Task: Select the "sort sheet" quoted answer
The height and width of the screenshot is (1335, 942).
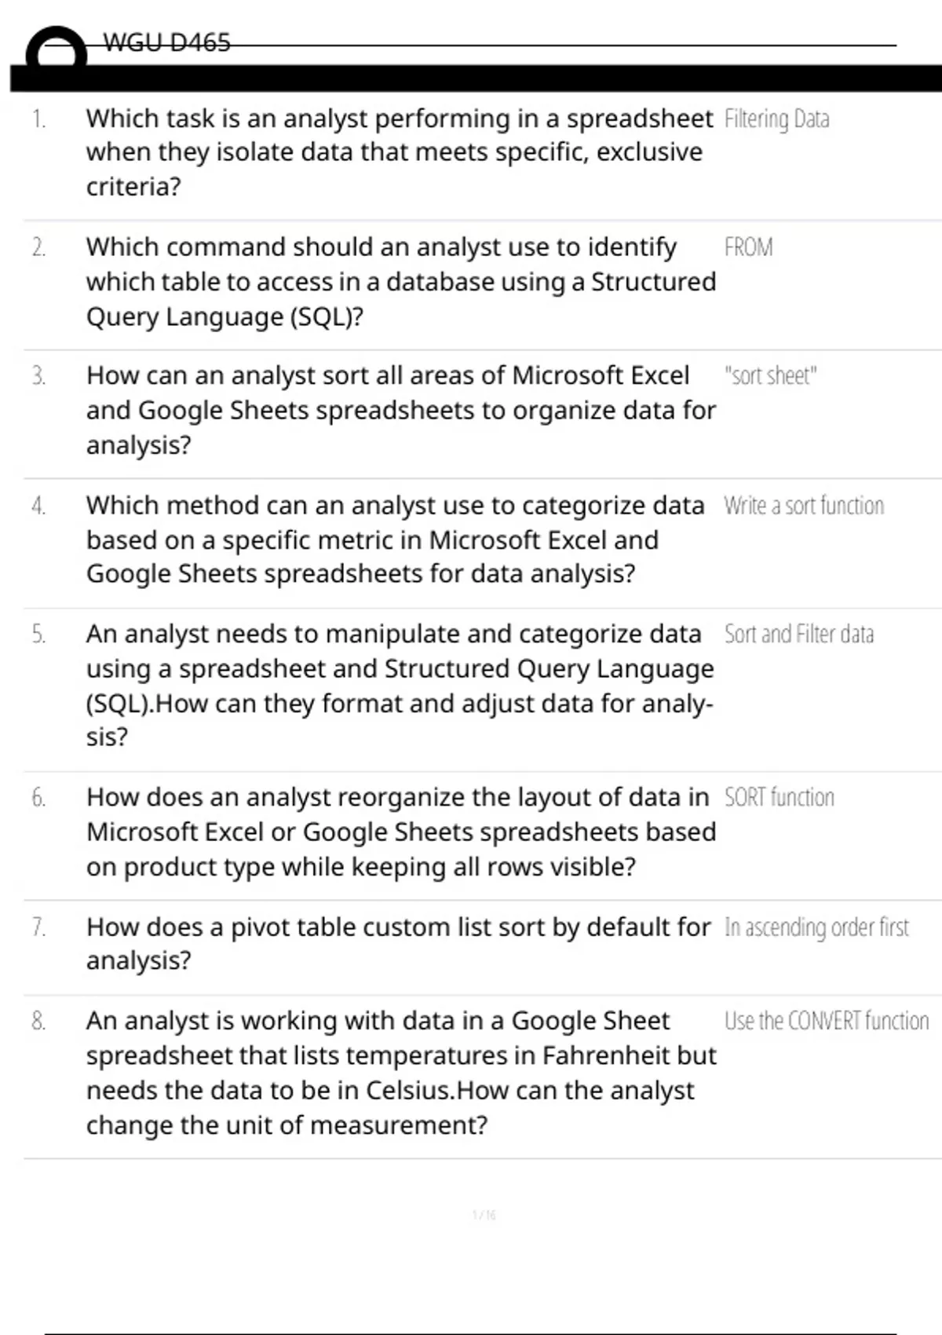Action: pyautogui.click(x=770, y=376)
